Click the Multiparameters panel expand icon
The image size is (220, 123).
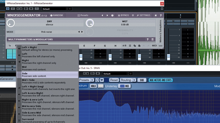click(x=152, y=39)
